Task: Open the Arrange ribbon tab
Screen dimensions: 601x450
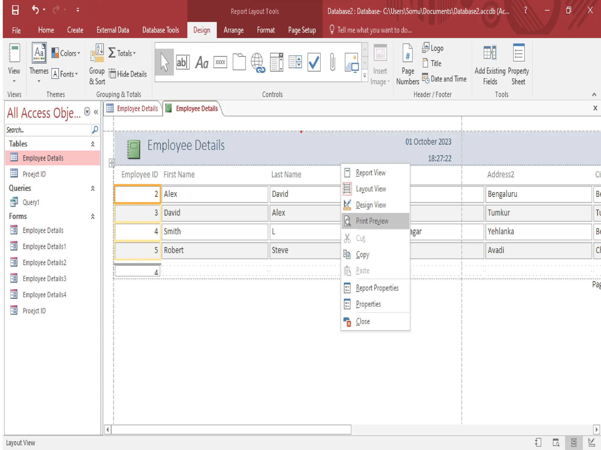Action: [x=233, y=30]
